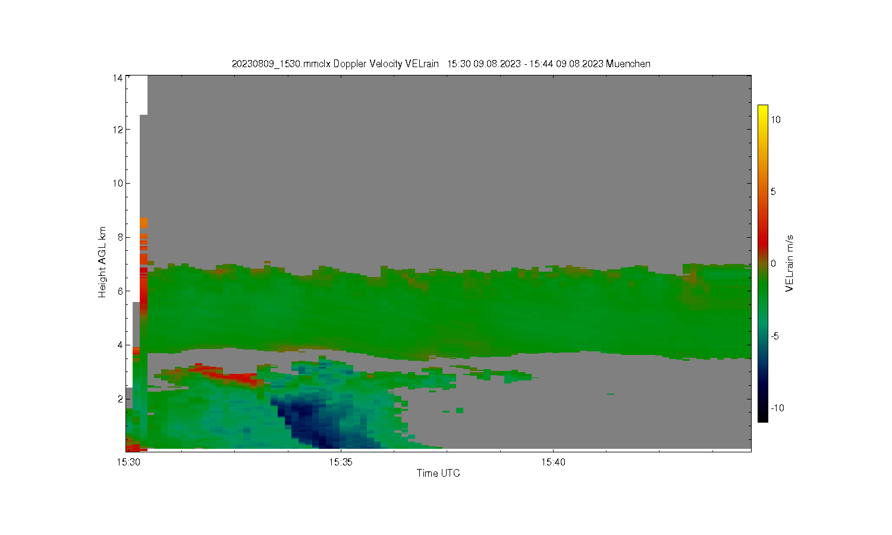Click the colorbar tick label 5
This screenshot has height=535, width=892.
pyautogui.click(x=774, y=191)
